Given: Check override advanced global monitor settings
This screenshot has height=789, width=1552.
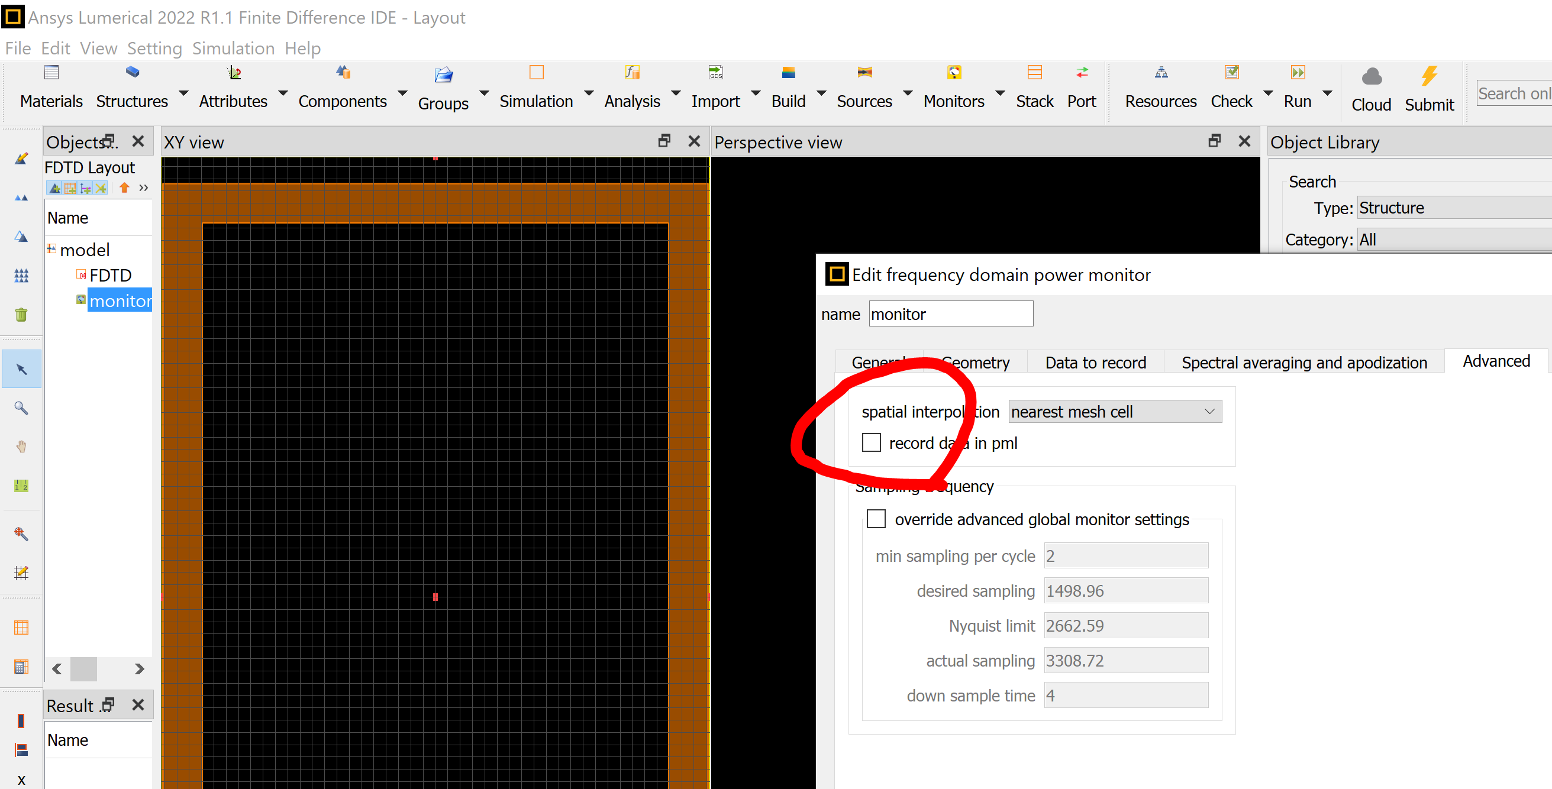Looking at the screenshot, I should tap(876, 519).
